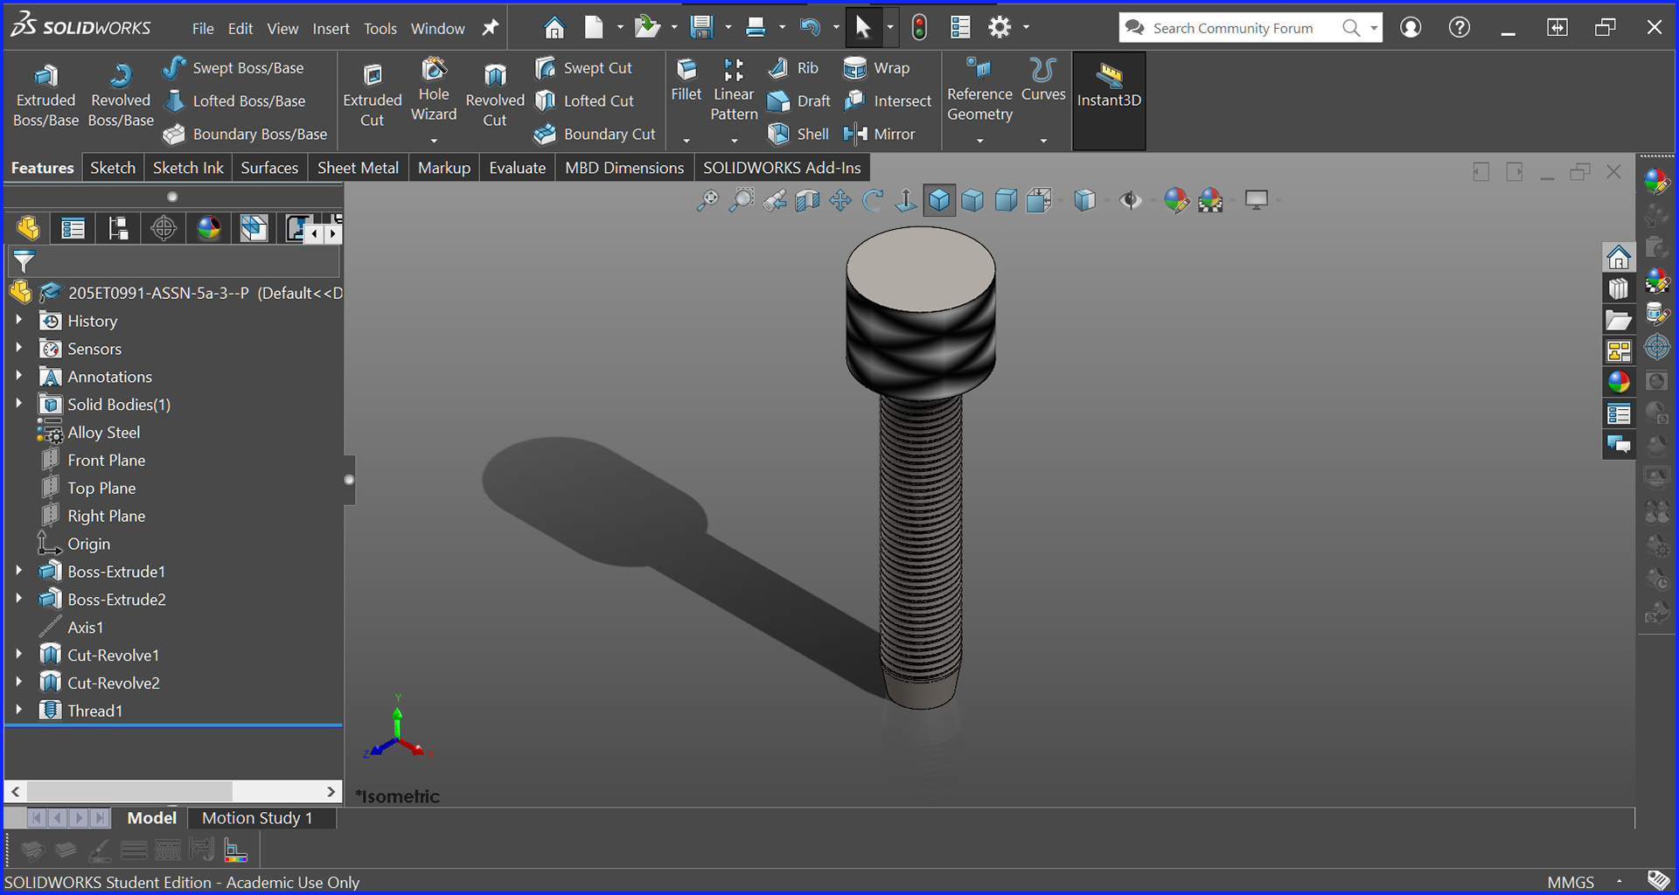The image size is (1679, 895).
Task: Open the Options gear icon
Action: 999,28
